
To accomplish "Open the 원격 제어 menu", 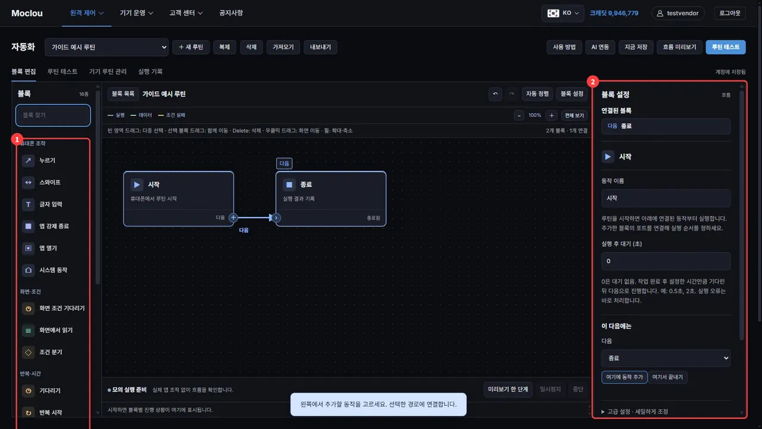I will pos(86,13).
